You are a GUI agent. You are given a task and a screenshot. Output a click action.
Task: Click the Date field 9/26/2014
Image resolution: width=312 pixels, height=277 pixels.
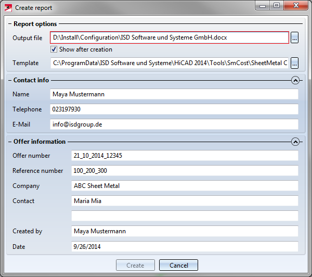point(185,246)
